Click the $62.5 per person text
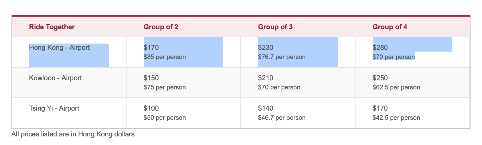This screenshot has height=145, width=482. 396,87
